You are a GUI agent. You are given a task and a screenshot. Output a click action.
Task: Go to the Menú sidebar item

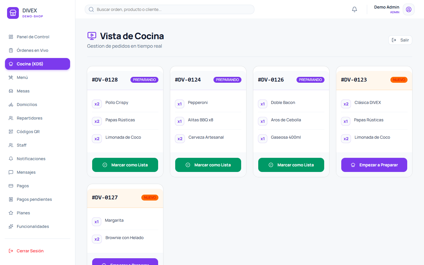tap(37, 77)
